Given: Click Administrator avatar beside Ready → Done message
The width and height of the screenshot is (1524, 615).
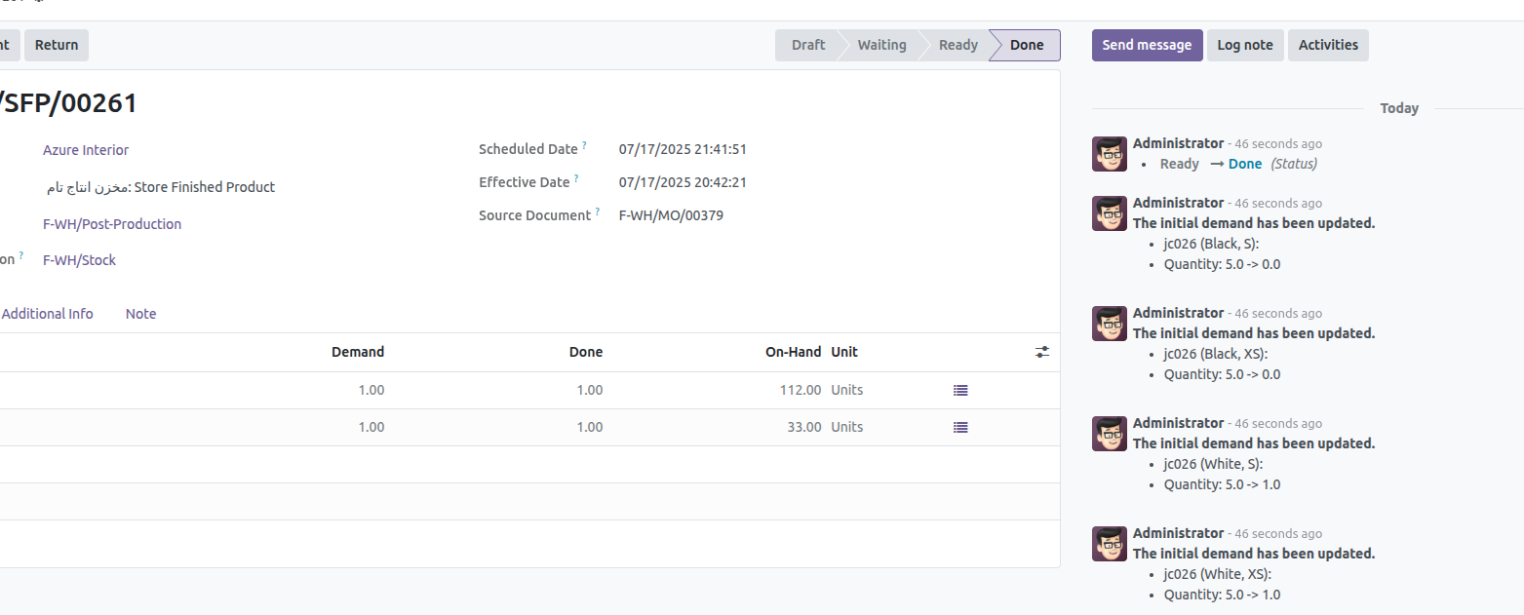Looking at the screenshot, I should [1110, 154].
